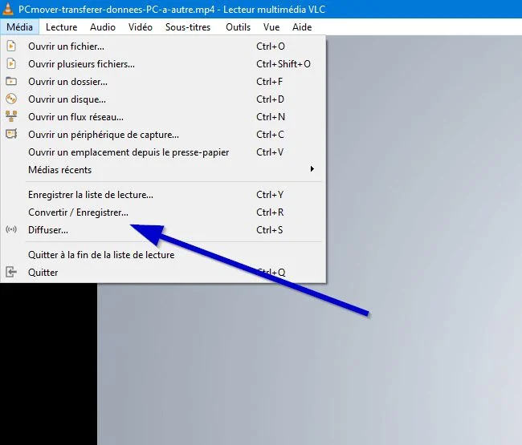Viewport: 522px width, 445px height.
Task: Click the network icon beside Ouvrir un flux réseau
Action: 11,116
